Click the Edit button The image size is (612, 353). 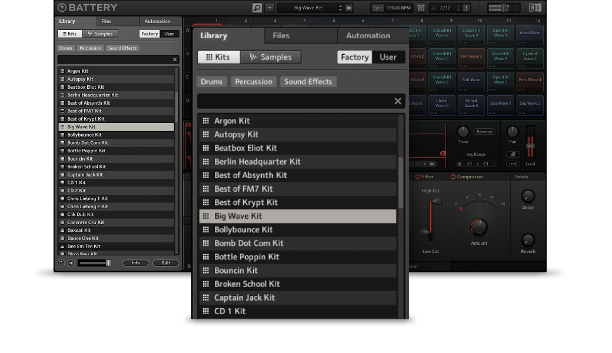click(x=166, y=263)
